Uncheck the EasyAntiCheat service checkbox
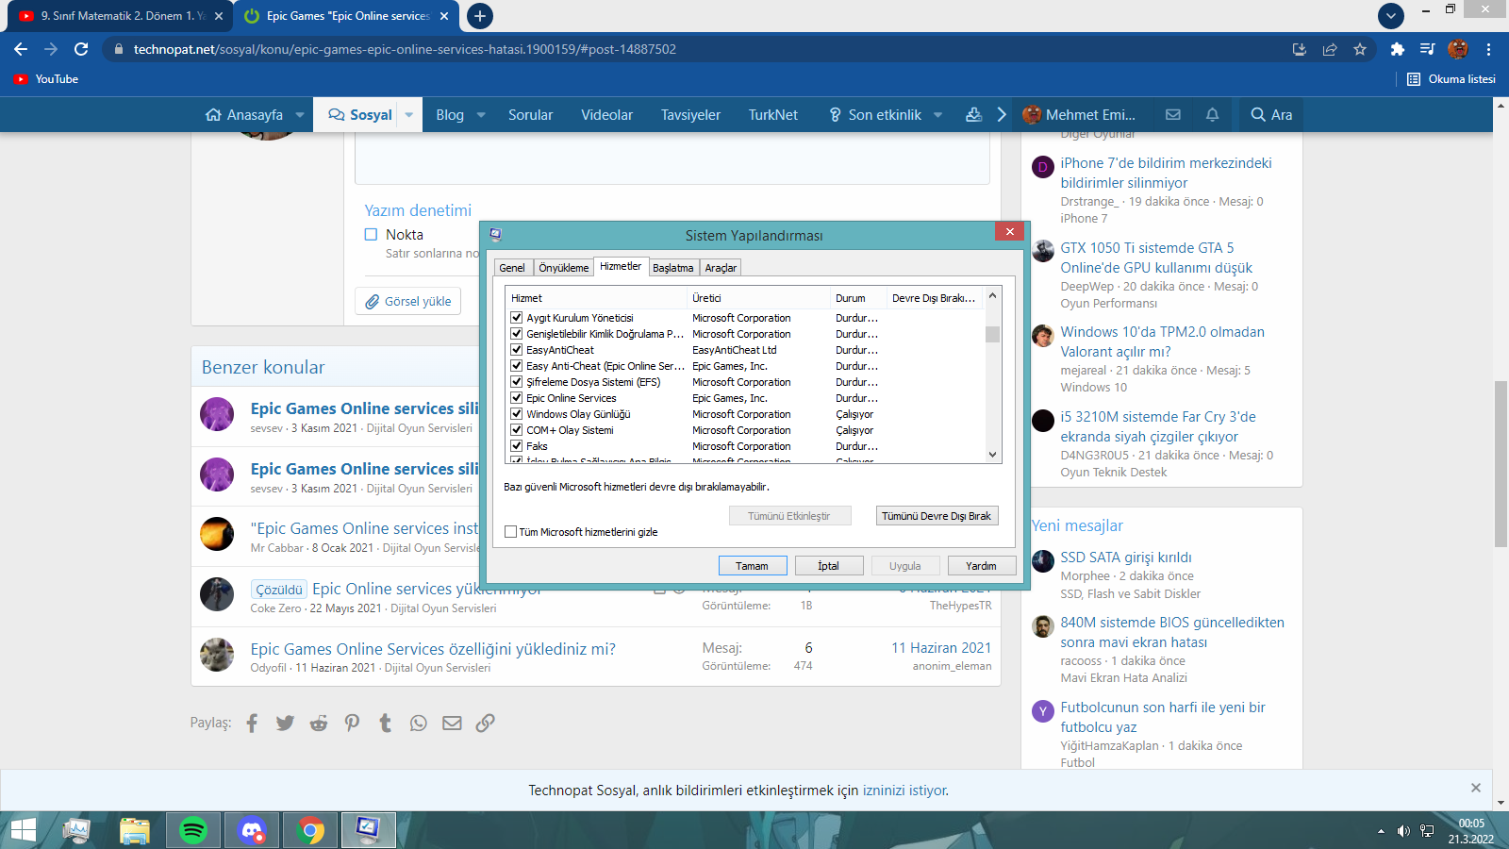1509x849 pixels. (516, 350)
